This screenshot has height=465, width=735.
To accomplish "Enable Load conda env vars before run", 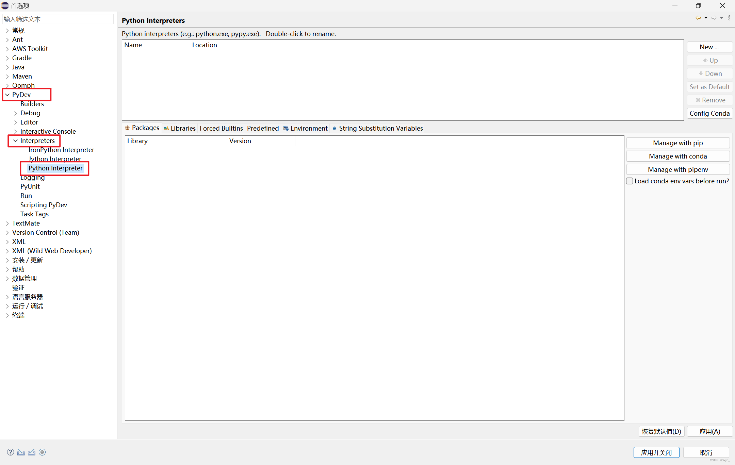I will 630,181.
